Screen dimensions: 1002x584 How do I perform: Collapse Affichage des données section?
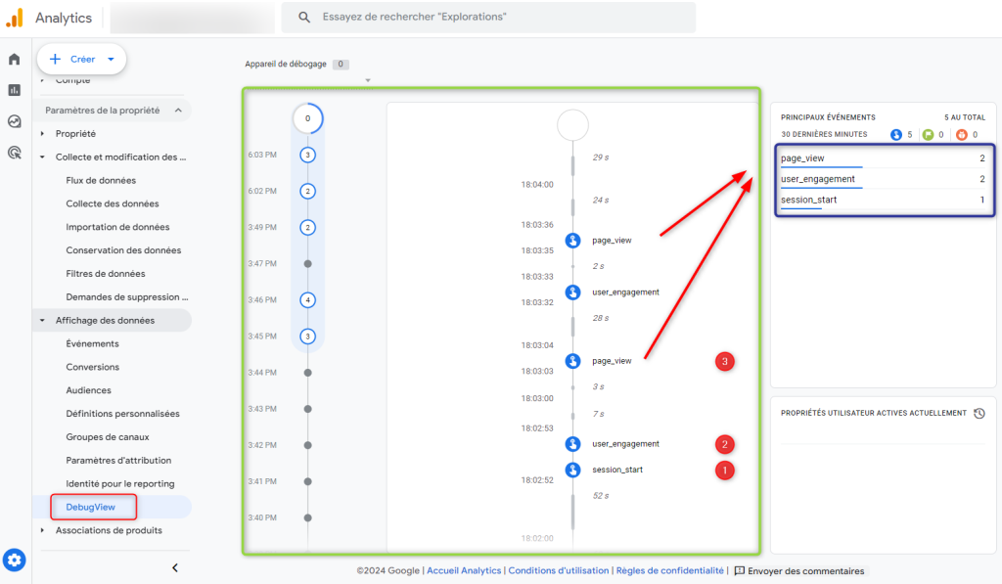point(42,321)
